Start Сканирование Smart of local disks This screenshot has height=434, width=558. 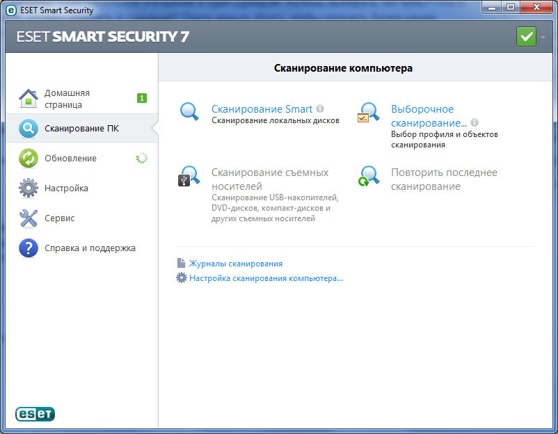(262, 109)
